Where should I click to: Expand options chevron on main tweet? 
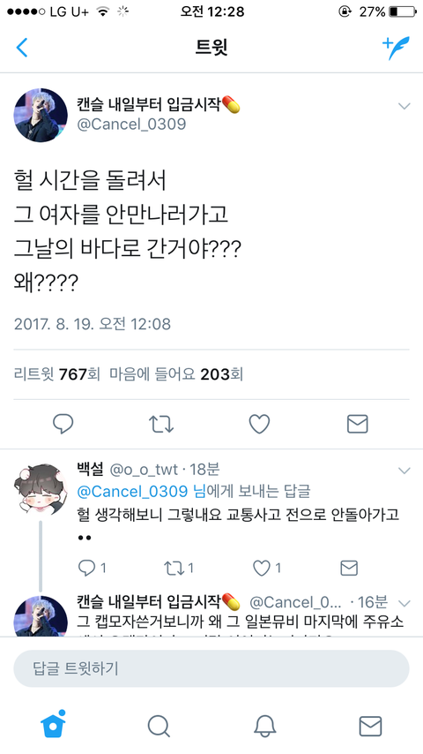pyautogui.click(x=404, y=106)
